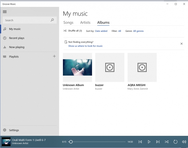Click the AQRA MIEGHI album title
The width and height of the screenshot is (188, 148).
click(136, 85)
